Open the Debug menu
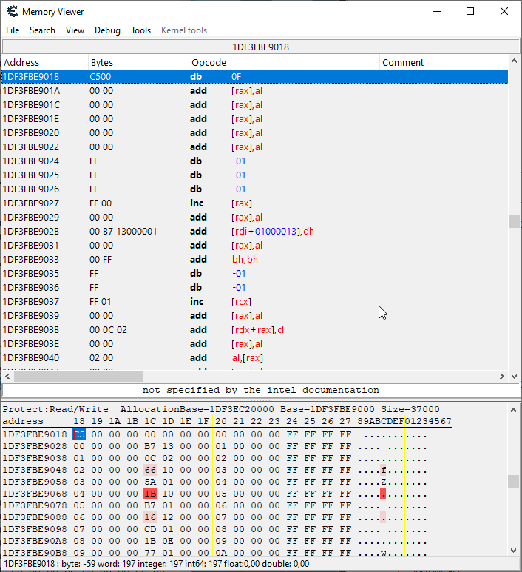This screenshot has height=572, width=522. pos(107,30)
